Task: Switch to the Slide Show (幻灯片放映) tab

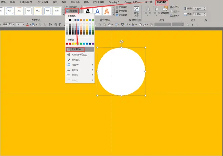Action: pyautogui.click(x=43, y=2)
